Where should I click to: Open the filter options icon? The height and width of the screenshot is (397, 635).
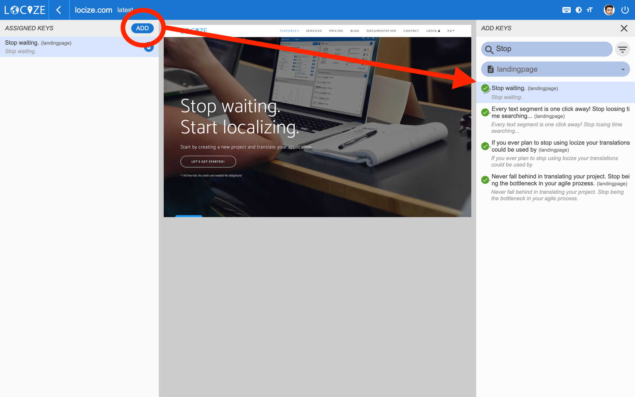tap(622, 49)
